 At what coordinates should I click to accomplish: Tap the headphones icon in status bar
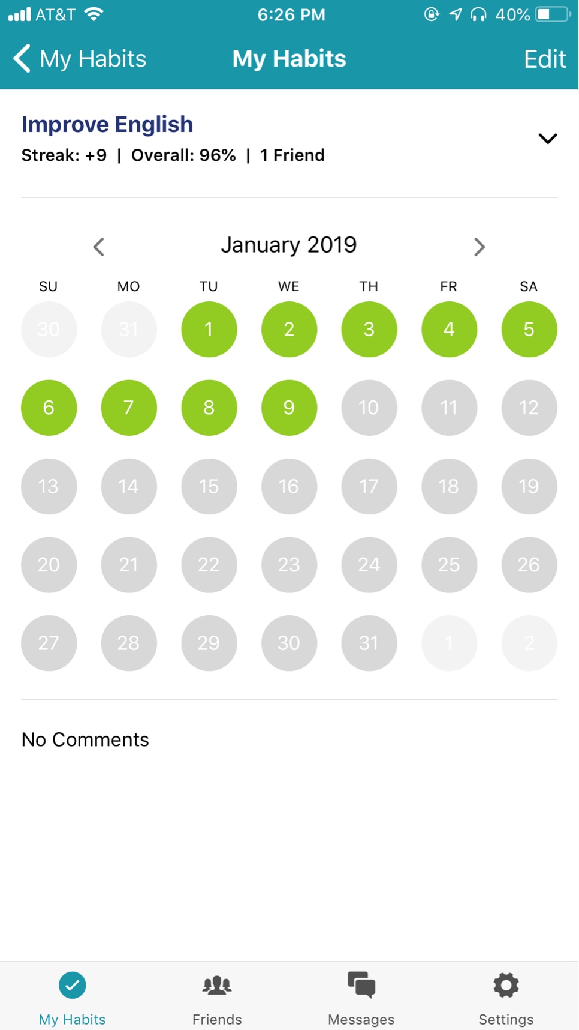pos(478,14)
